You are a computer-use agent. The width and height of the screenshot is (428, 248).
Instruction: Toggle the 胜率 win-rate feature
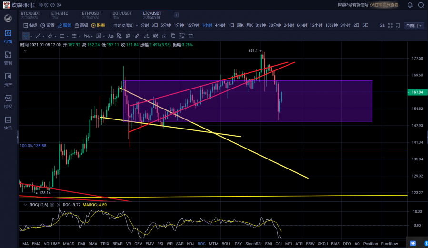tap(98, 25)
